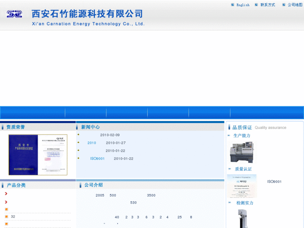
Task: Open the product item labeled 32
Action: point(13,217)
